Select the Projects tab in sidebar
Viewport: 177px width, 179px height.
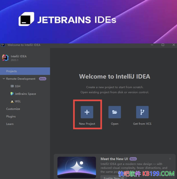coord(25,71)
